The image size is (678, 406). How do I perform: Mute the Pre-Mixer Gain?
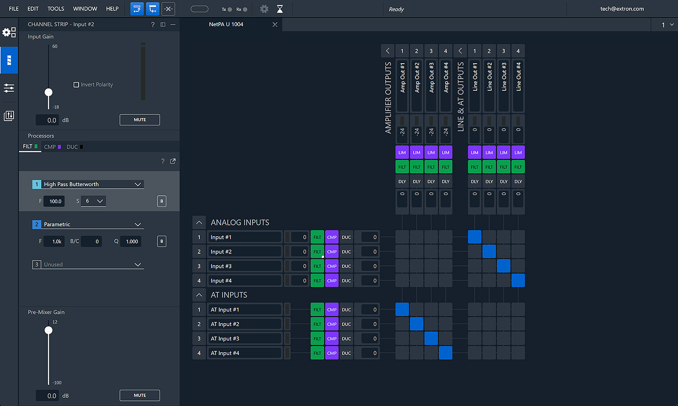pyautogui.click(x=140, y=395)
